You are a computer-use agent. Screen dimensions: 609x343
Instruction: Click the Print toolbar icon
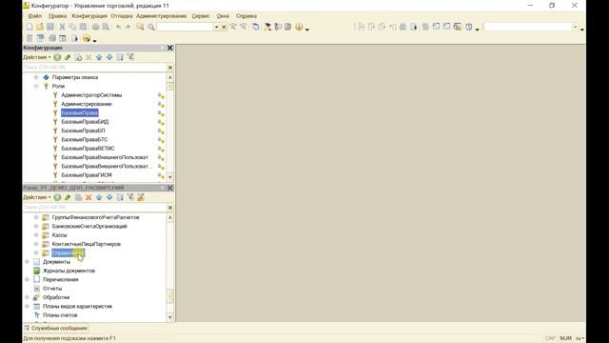point(95,27)
